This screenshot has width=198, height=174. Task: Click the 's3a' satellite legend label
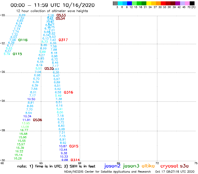pyautogui.click(x=184, y=166)
